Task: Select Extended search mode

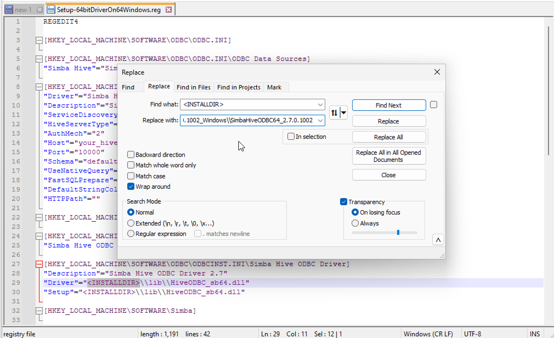Action: (x=131, y=223)
